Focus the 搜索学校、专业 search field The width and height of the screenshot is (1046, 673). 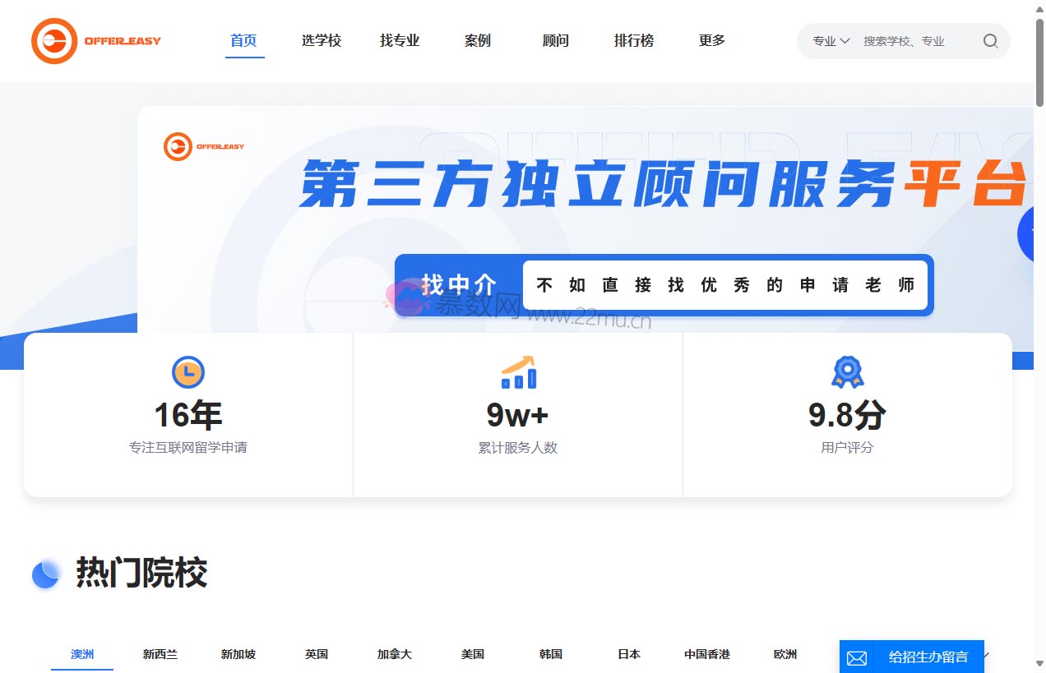(913, 41)
